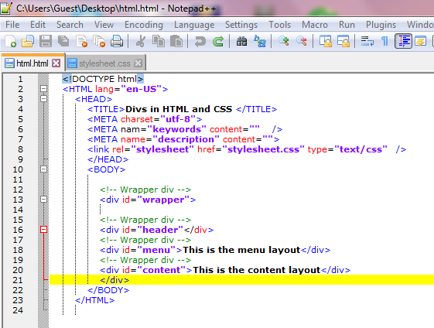
Task: Toggle Word wrap toolbar button
Action: [x=367, y=42]
